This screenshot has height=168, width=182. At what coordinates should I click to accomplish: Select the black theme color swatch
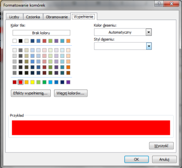point(20,41)
